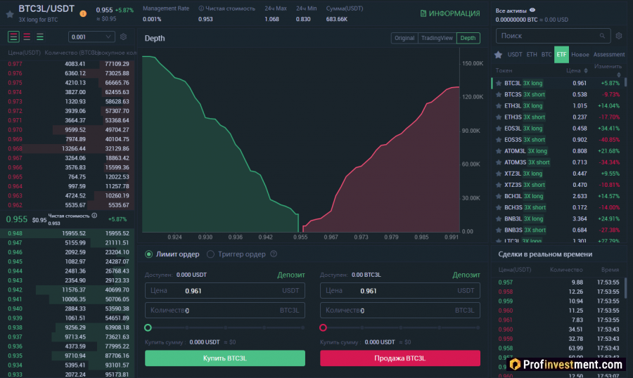Focus the sell Количество input field
This screenshot has width=633, height=378.
(x=400, y=311)
